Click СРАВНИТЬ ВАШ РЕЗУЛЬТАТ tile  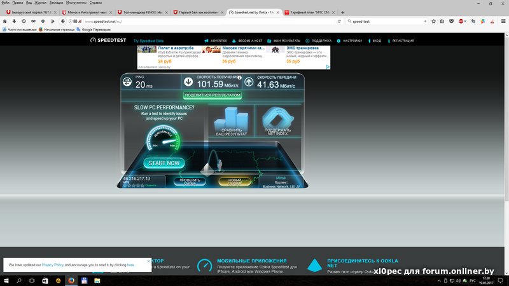pos(231,121)
